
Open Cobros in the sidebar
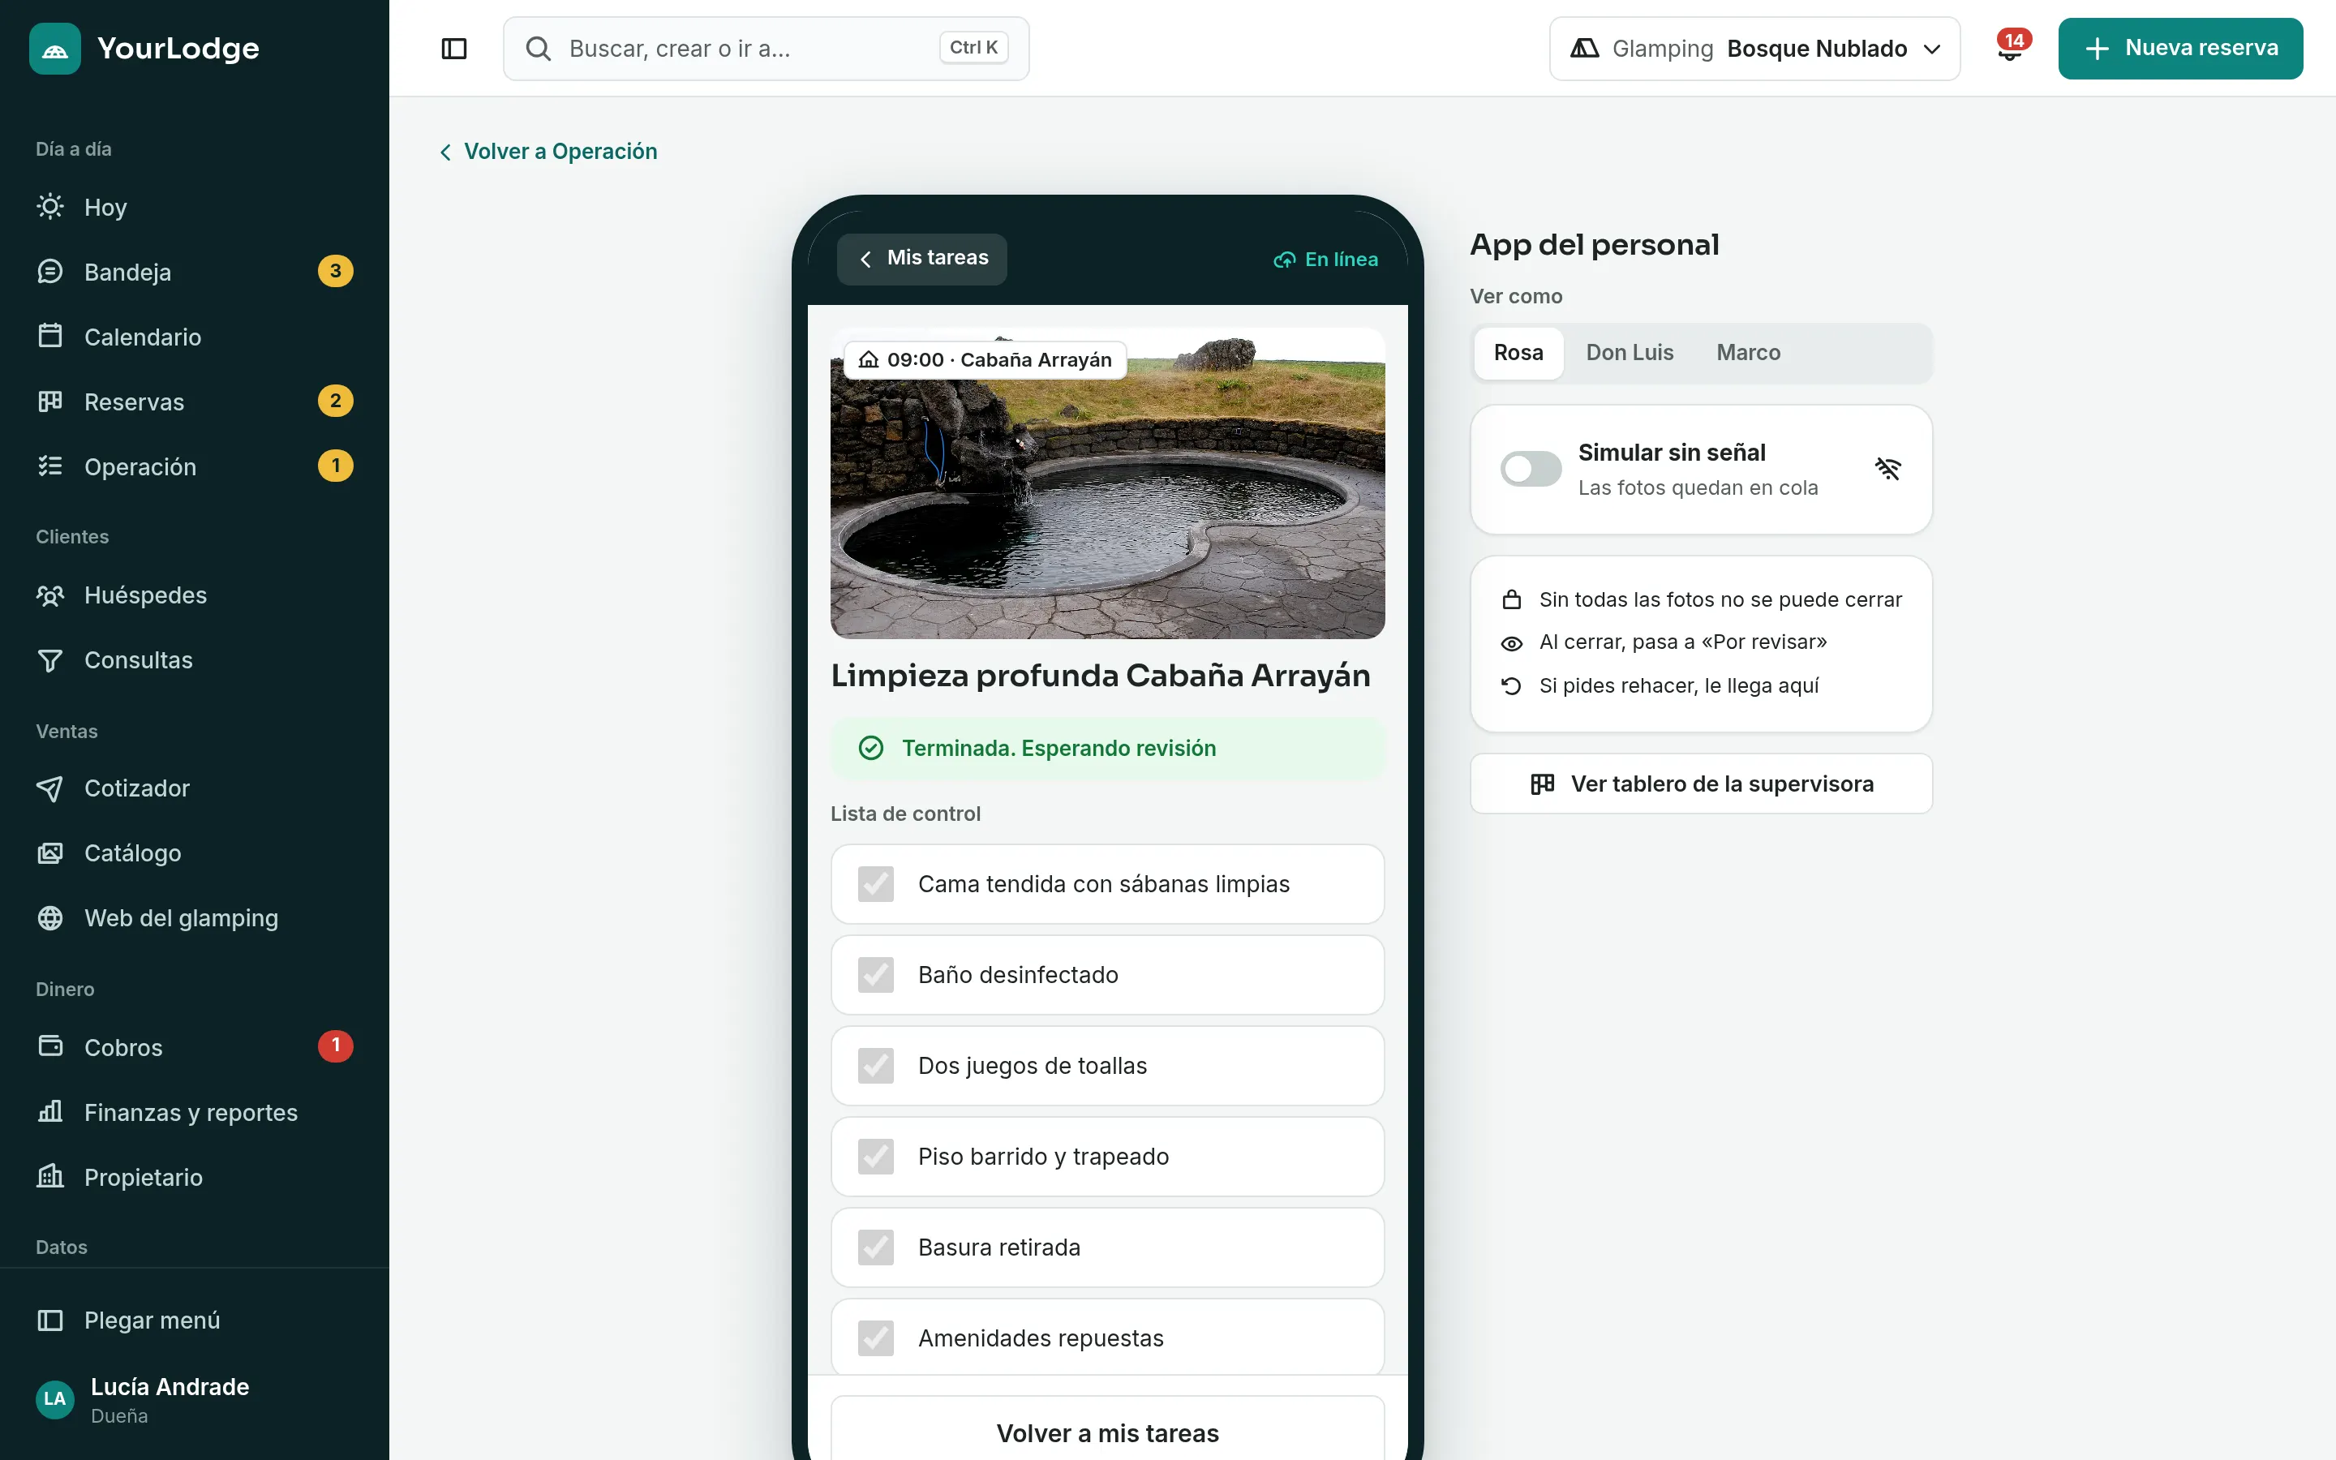pos(194,1046)
